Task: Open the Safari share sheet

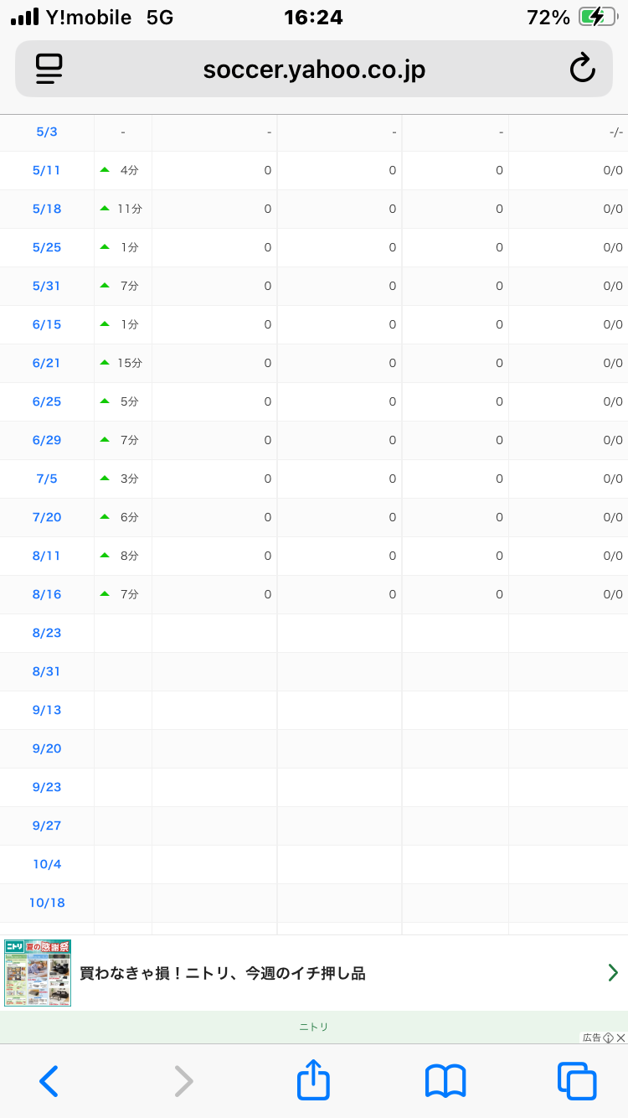Action: (x=314, y=1079)
